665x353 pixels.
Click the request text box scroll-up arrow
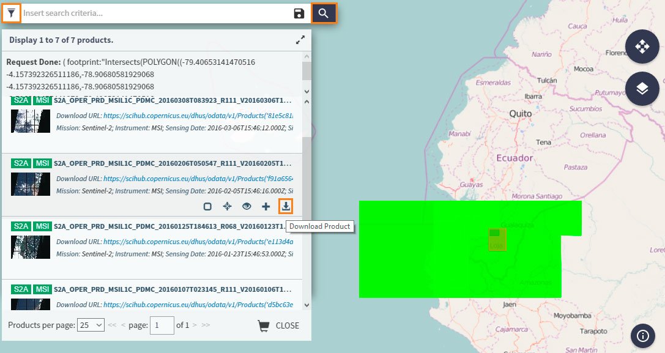click(306, 56)
